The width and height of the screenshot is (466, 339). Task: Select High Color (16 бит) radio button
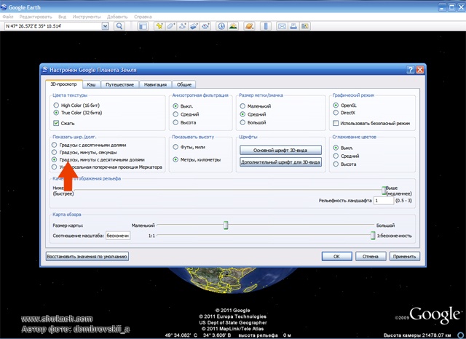pos(56,105)
